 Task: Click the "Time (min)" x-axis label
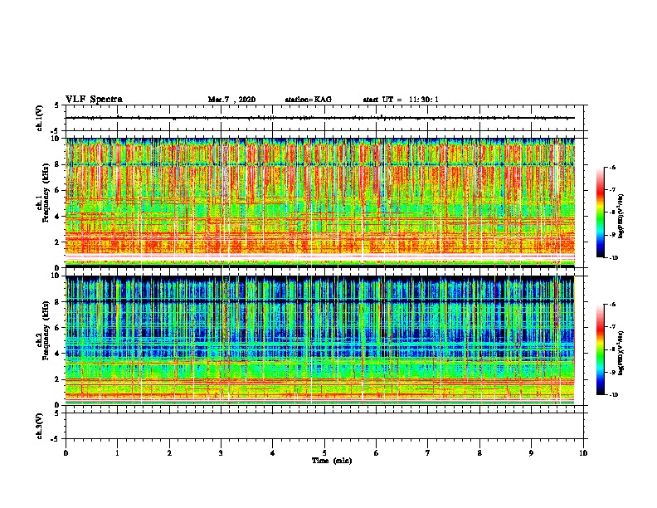[x=332, y=461]
